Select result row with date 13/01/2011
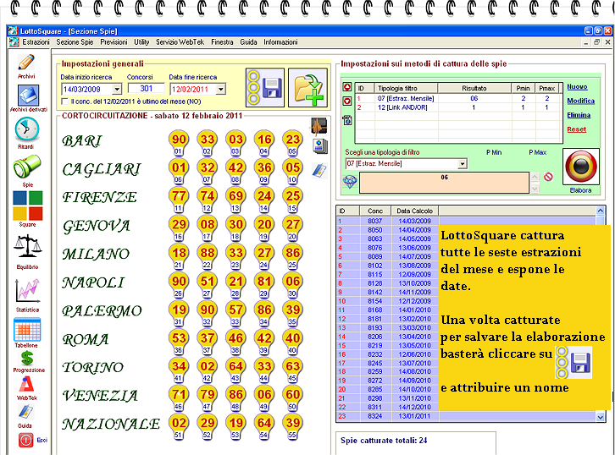The height and width of the screenshot is (455, 615). pos(466,416)
